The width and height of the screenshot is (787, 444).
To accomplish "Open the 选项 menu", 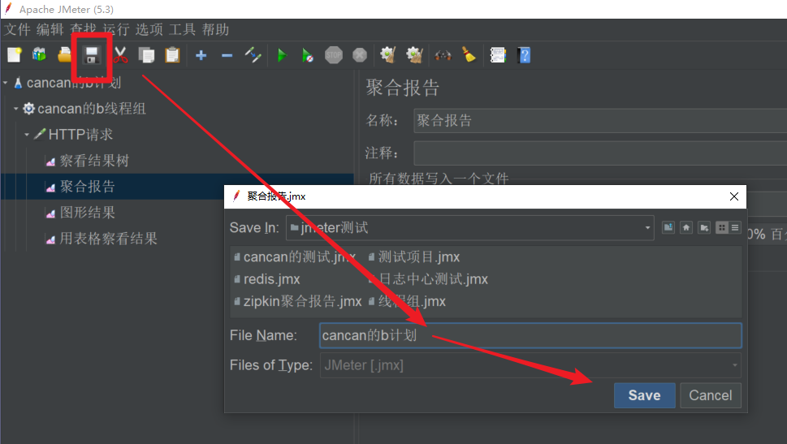I will (149, 29).
